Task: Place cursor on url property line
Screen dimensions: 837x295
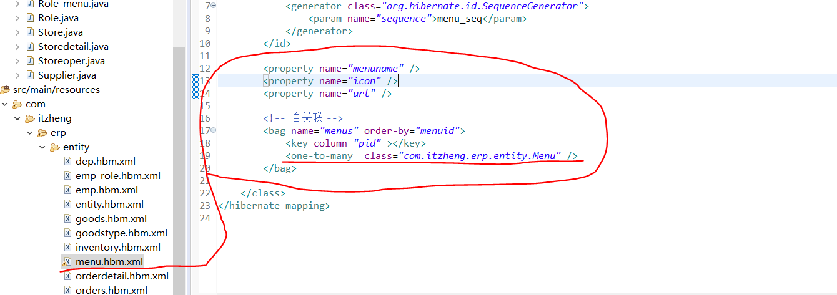Action: click(x=328, y=94)
